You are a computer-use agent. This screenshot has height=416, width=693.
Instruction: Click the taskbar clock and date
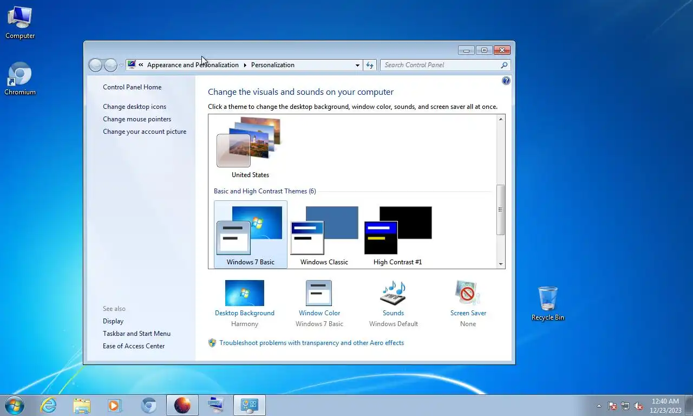pos(665,406)
